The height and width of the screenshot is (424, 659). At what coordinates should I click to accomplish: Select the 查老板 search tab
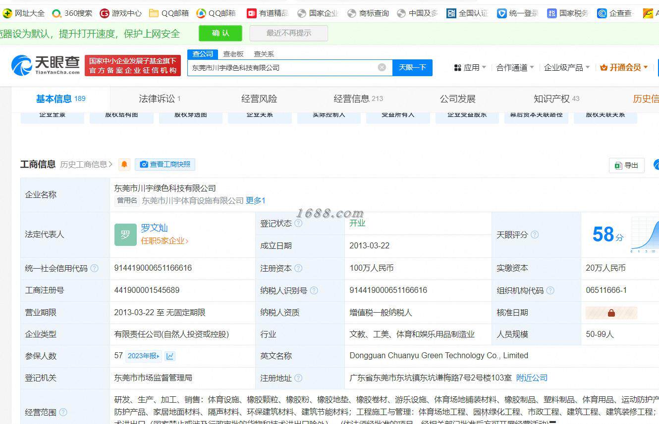pos(233,54)
